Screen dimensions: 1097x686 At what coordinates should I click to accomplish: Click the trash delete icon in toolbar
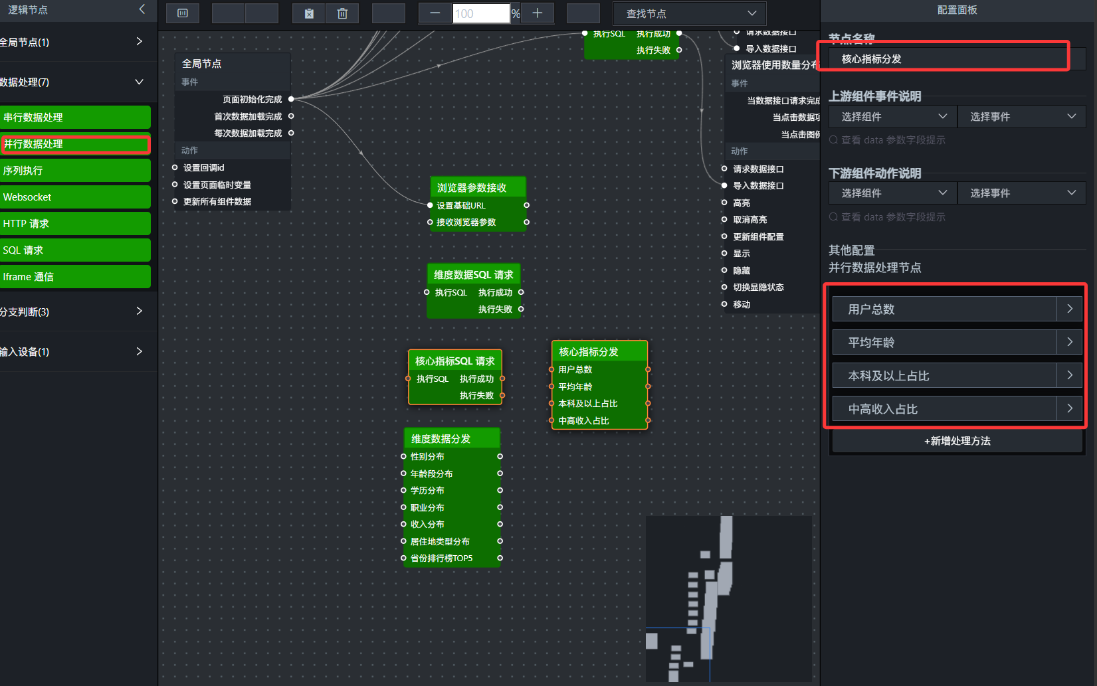coord(342,13)
